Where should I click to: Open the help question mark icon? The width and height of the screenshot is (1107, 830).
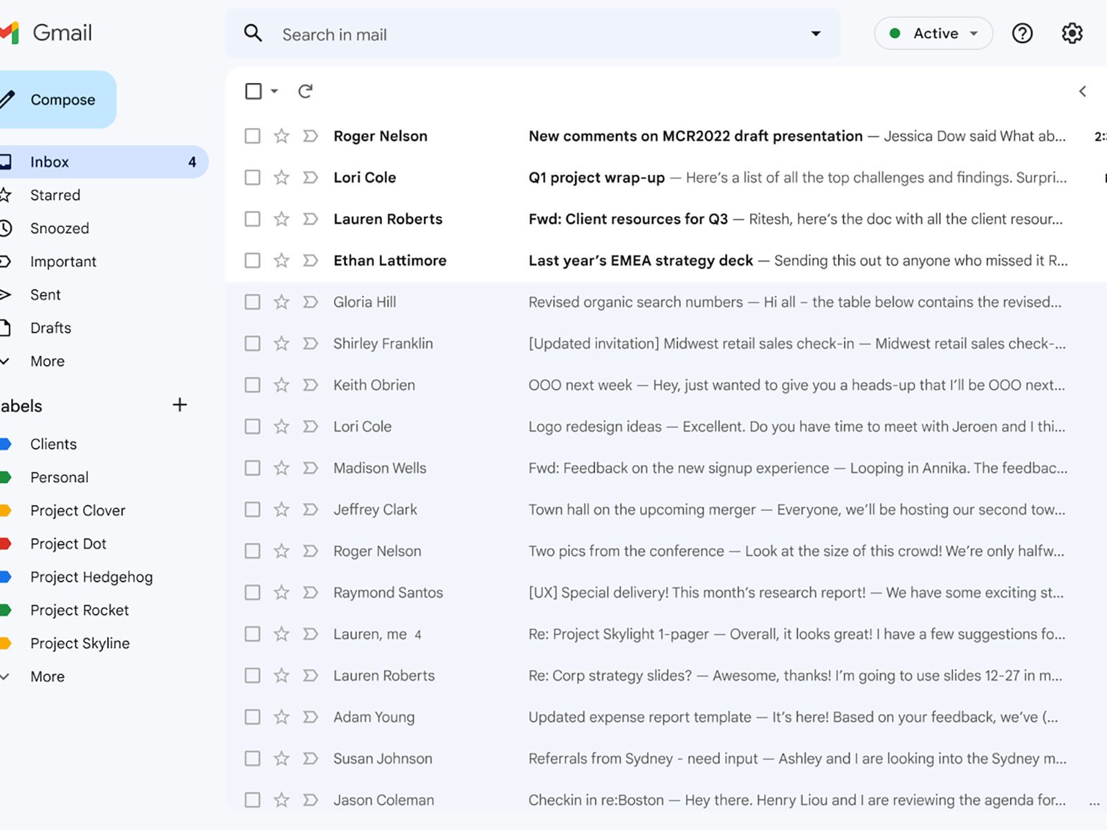point(1022,33)
